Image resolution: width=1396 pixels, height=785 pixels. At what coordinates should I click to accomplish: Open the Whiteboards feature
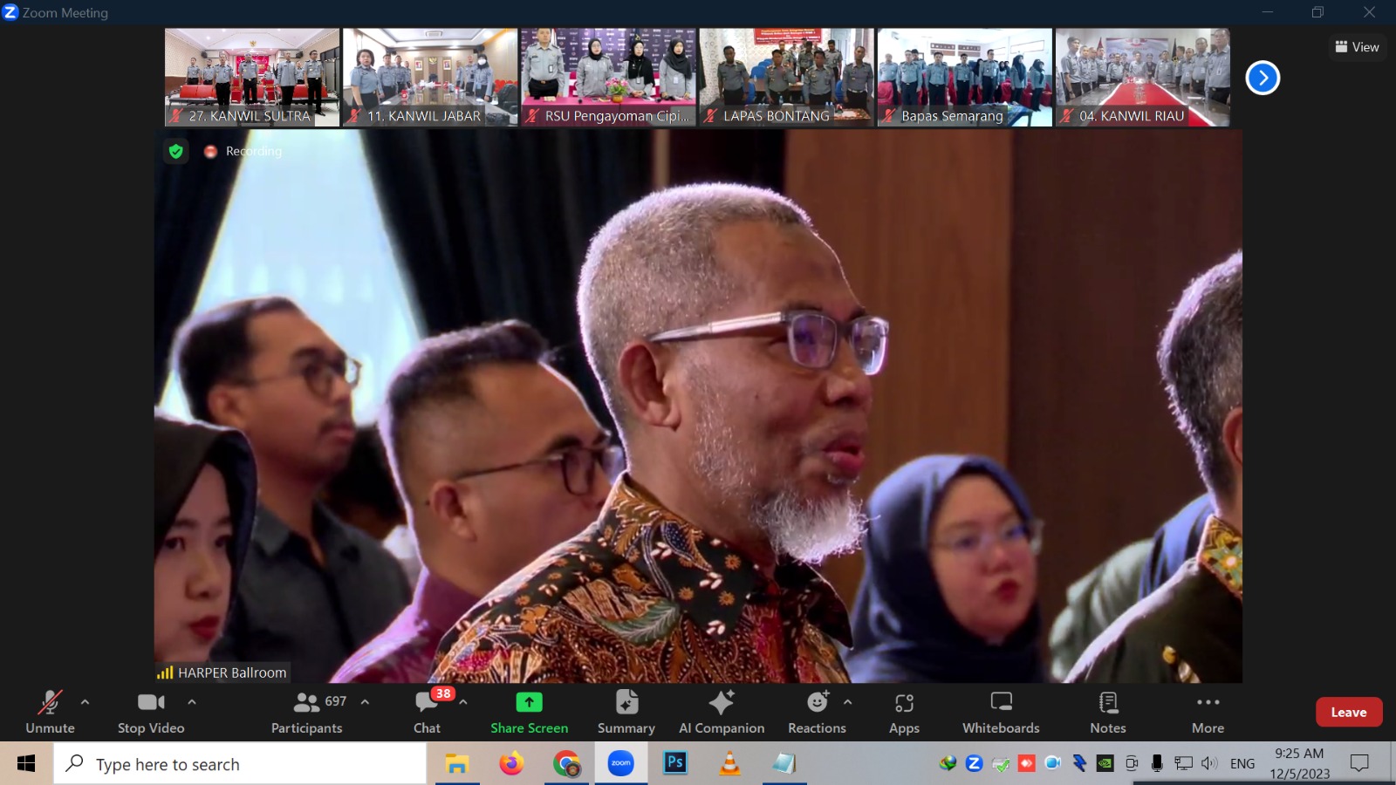coord(1001,712)
